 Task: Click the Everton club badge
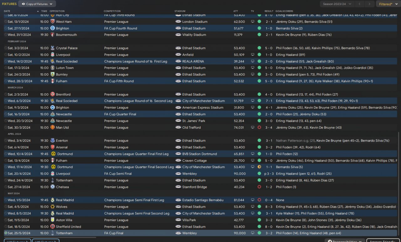coord(52,141)
